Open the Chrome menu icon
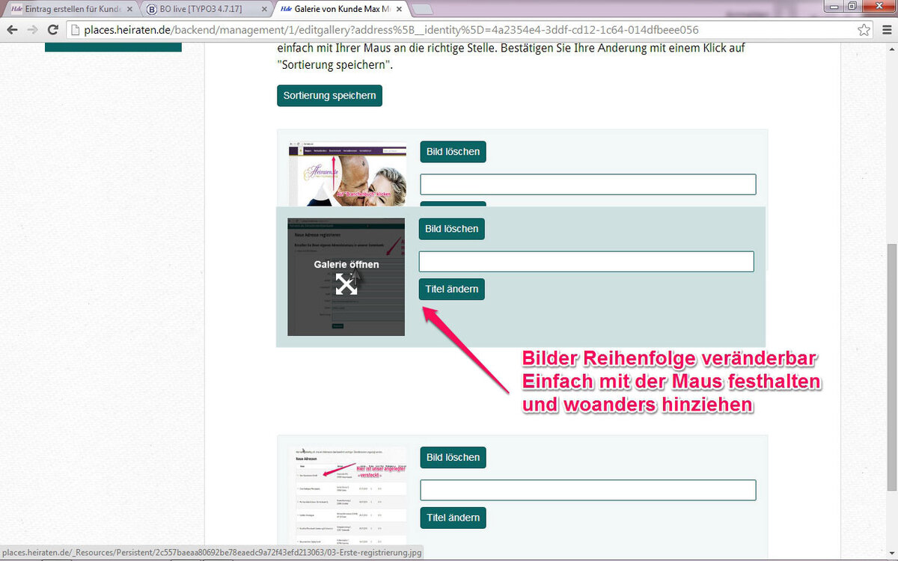 tap(885, 30)
